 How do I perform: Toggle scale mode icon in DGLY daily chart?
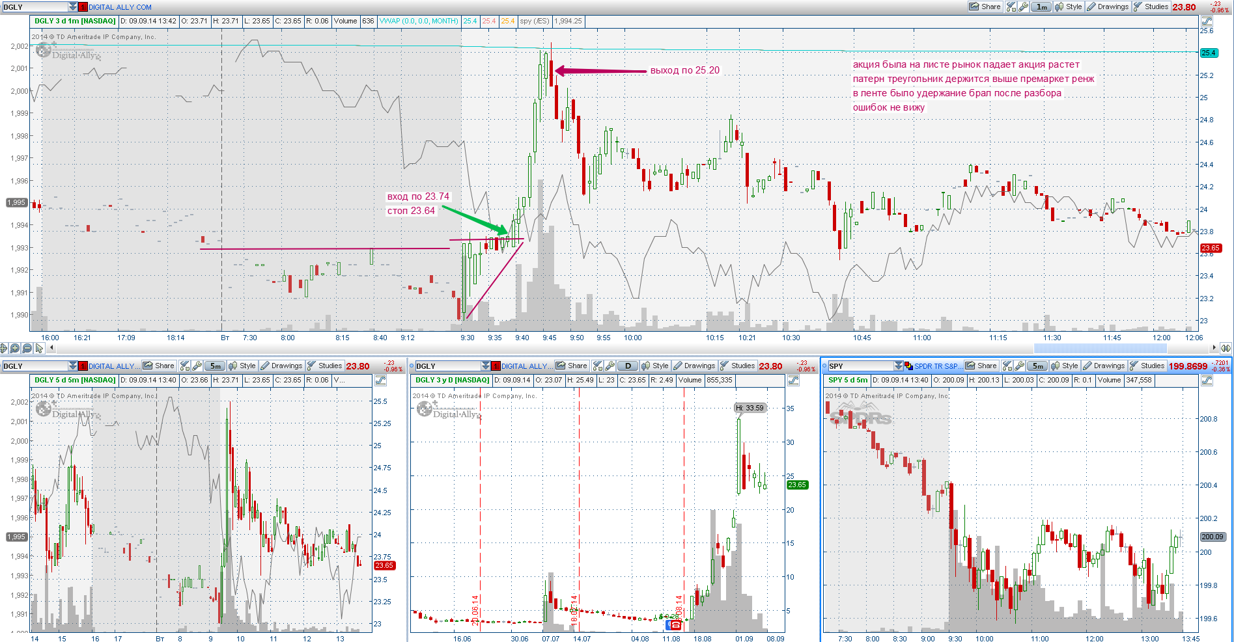pos(794,380)
